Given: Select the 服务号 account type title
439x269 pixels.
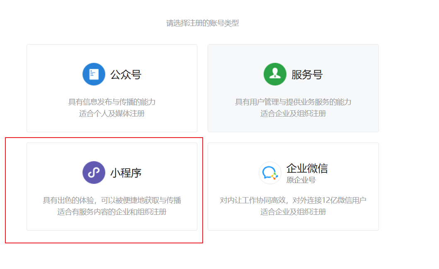Looking at the screenshot, I should click(307, 75).
